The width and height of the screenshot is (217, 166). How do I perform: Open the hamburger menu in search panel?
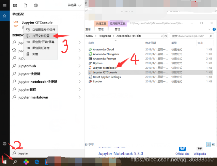click(4, 5)
